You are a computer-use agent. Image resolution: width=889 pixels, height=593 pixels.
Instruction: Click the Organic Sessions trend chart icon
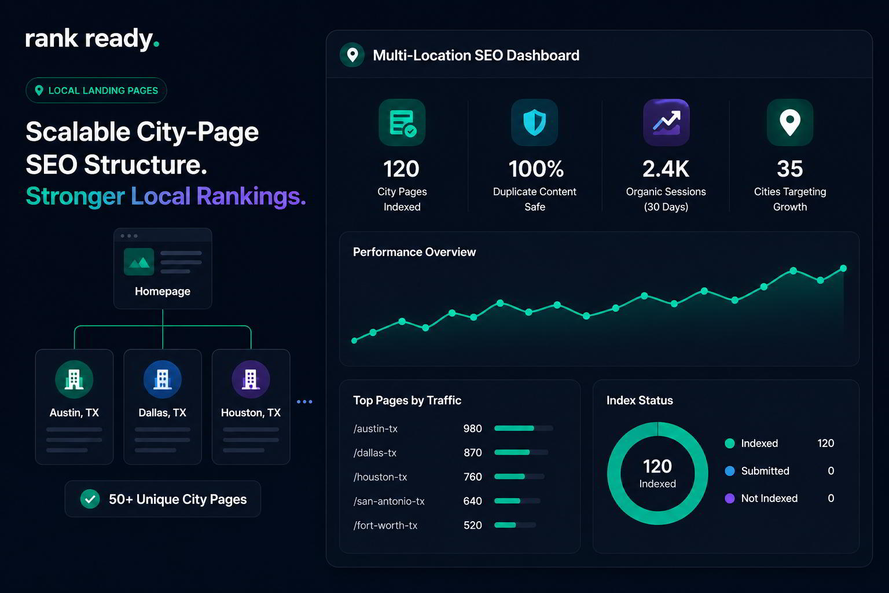(666, 122)
